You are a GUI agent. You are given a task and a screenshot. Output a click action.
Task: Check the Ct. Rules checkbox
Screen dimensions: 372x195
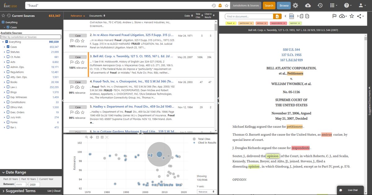click(8, 57)
